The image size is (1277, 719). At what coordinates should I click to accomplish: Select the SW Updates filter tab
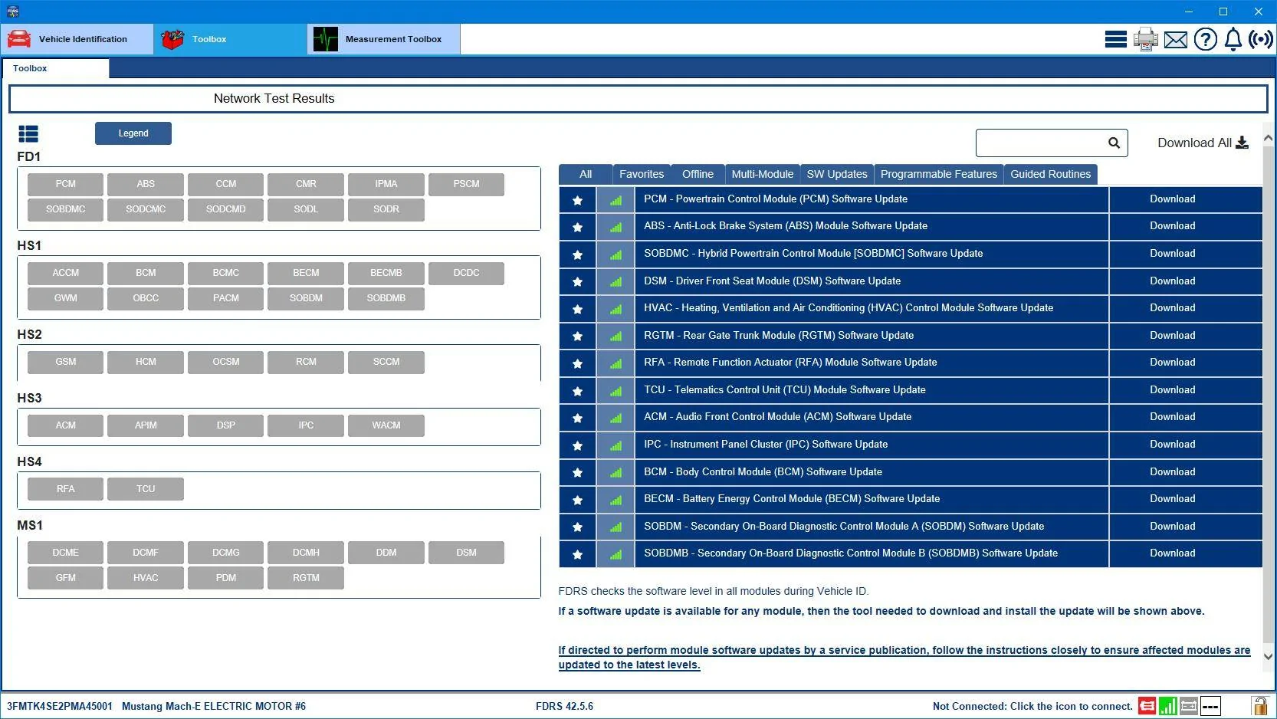click(837, 174)
